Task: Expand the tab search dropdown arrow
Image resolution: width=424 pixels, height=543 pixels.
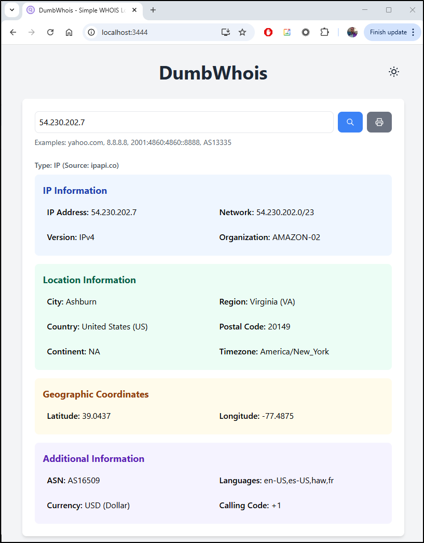Action: coord(12,10)
